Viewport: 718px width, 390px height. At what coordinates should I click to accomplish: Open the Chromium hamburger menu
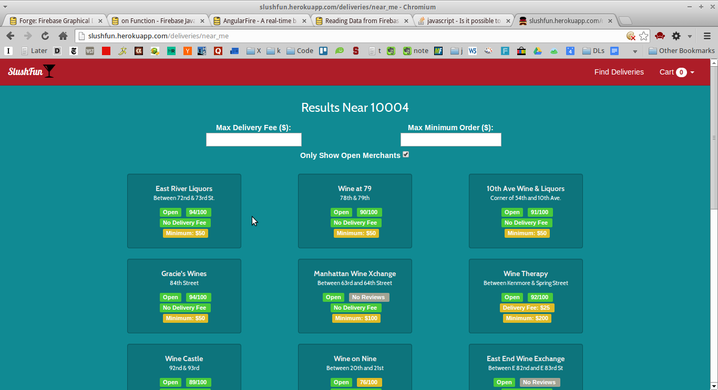click(x=707, y=36)
